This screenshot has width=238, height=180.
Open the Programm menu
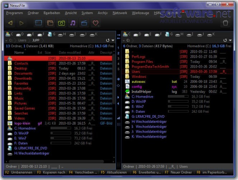(x=14, y=13)
